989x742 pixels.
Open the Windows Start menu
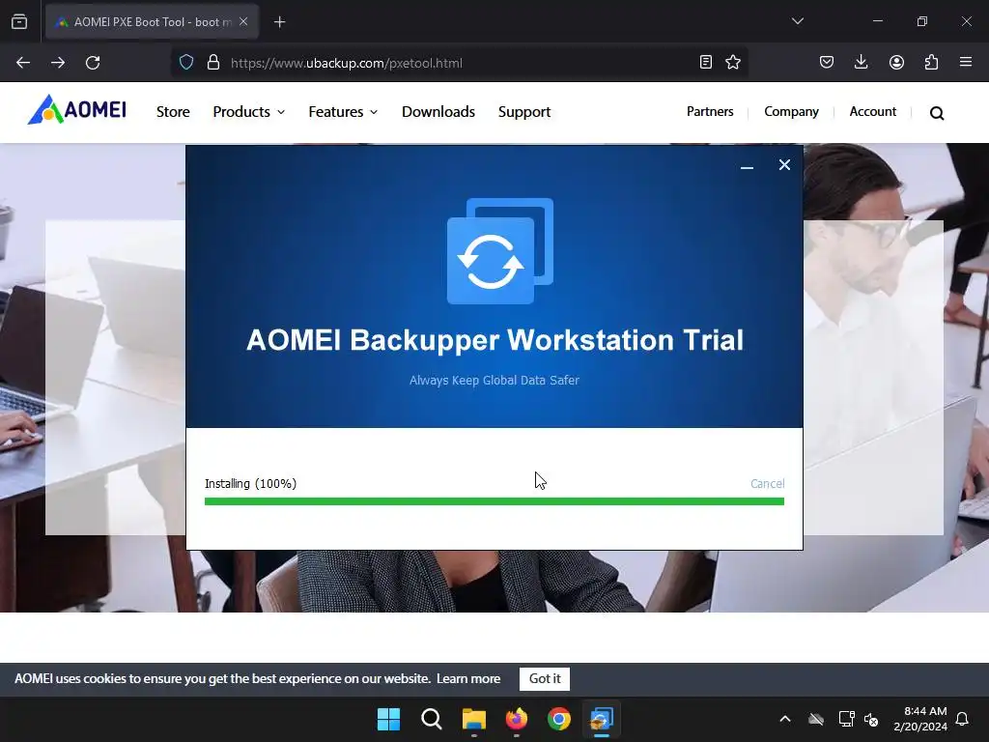tap(388, 719)
